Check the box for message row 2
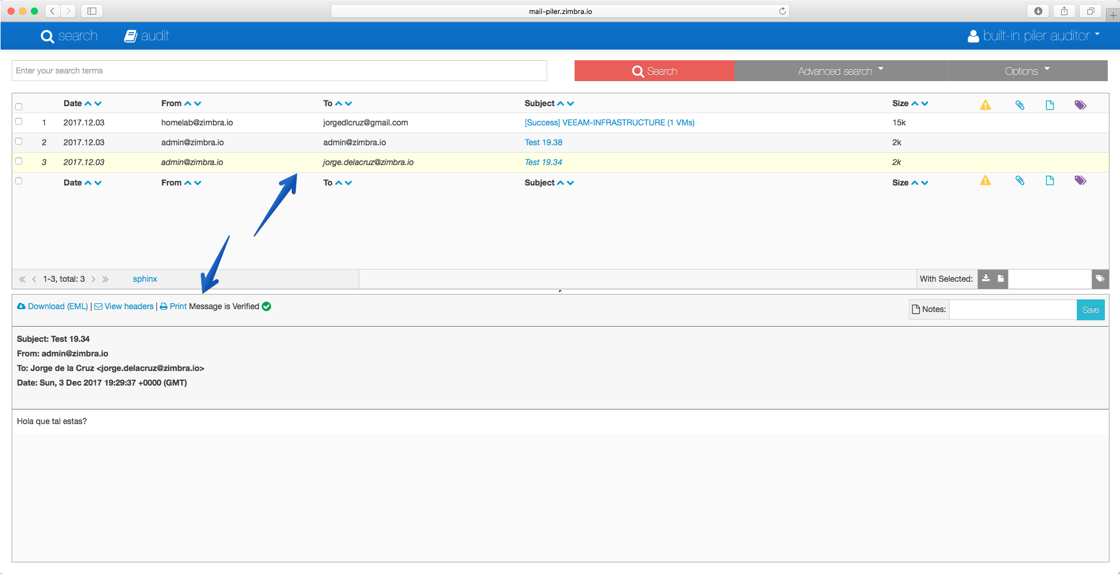 19,142
